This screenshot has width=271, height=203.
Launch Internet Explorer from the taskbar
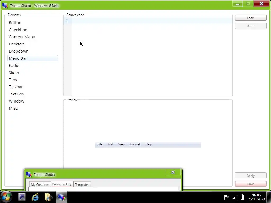tap(35, 197)
